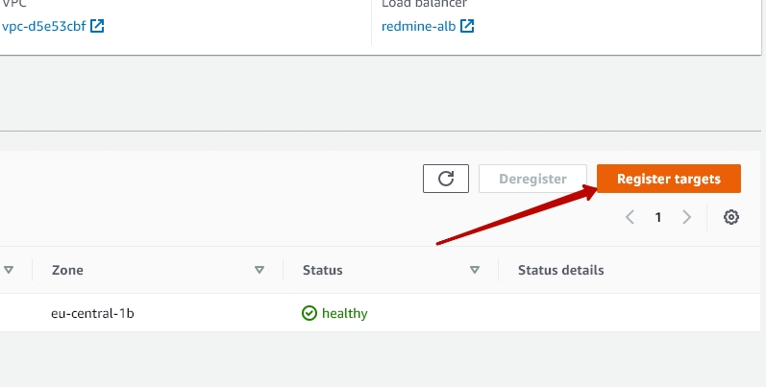Click the Status details column header
This screenshot has height=387, width=766.
[560, 270]
